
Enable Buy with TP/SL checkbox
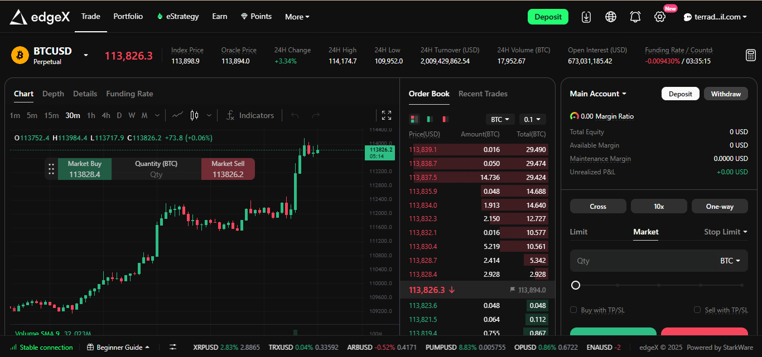[x=573, y=310]
